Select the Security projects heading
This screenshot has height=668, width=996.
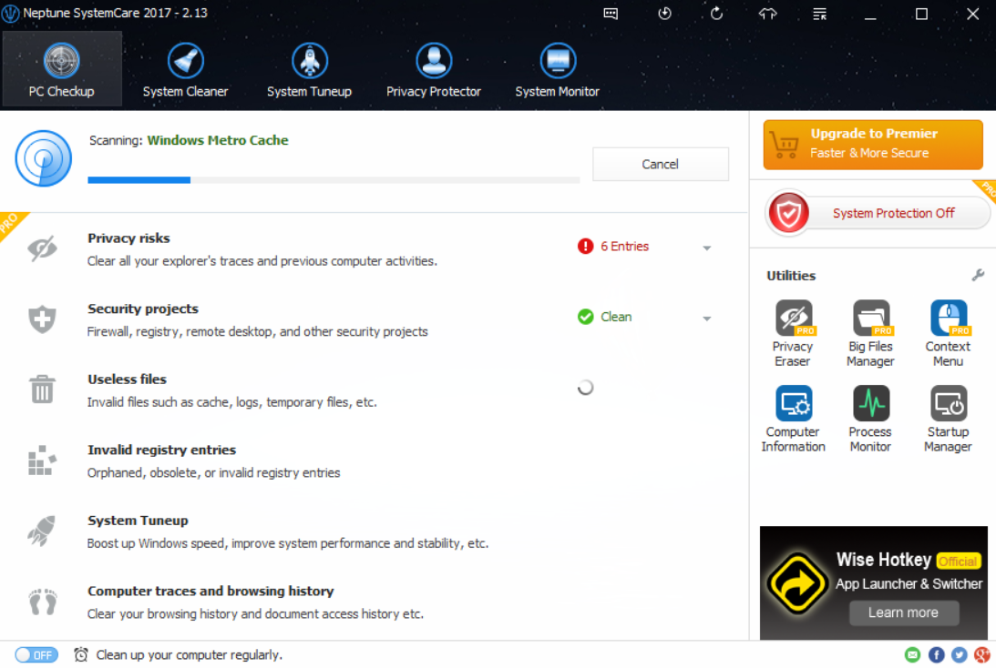click(x=143, y=309)
